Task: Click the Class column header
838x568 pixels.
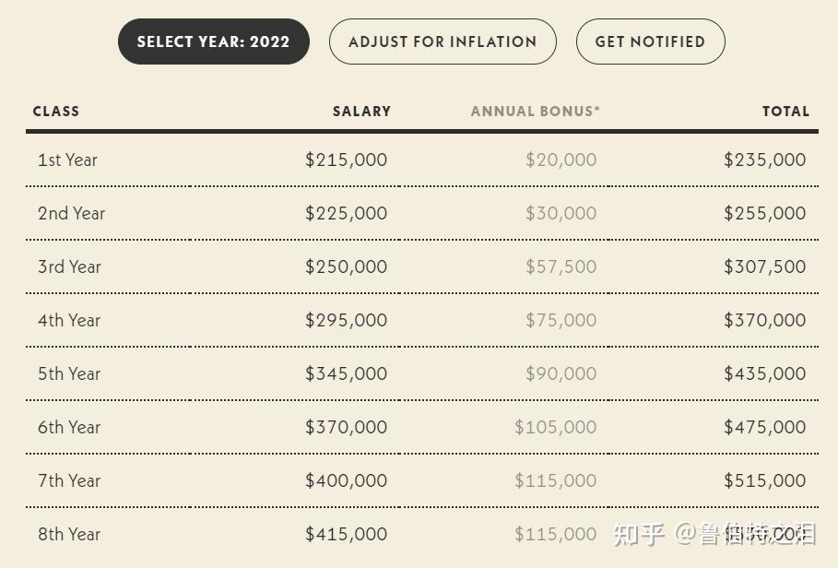Action: point(56,112)
